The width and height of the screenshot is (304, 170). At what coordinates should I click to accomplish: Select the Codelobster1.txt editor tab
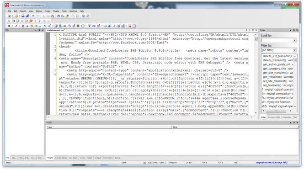coord(56,30)
